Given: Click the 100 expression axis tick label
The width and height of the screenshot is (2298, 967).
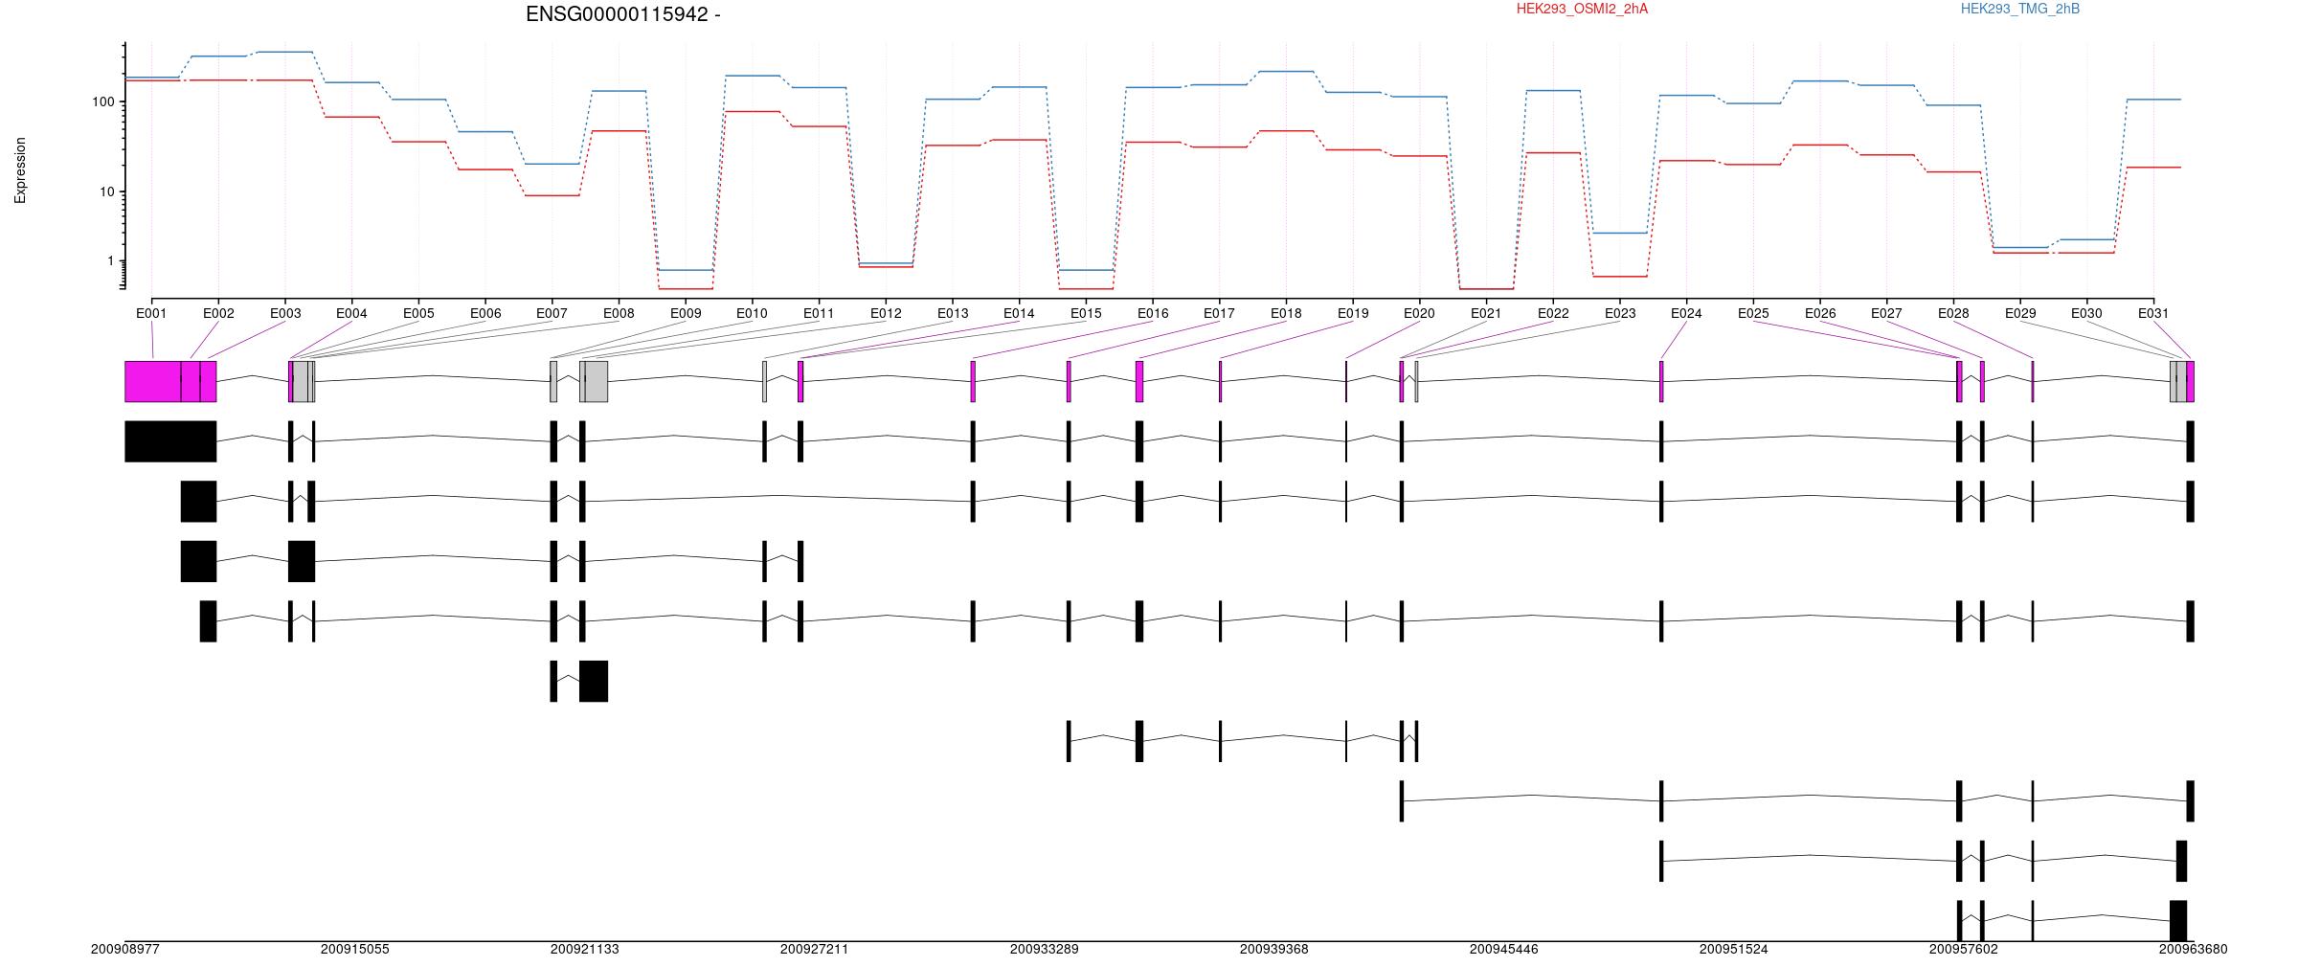Looking at the screenshot, I should click(x=103, y=101).
